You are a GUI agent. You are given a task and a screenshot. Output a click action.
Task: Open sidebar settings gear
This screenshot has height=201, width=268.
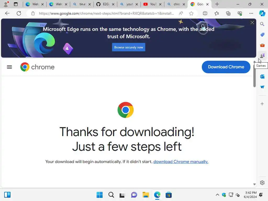[262, 183]
